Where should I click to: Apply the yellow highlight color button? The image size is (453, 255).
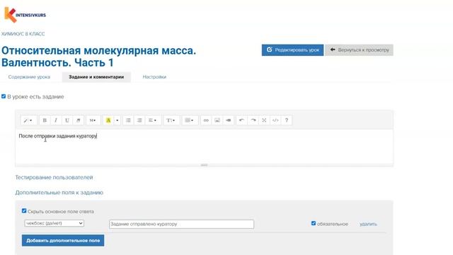click(108, 120)
